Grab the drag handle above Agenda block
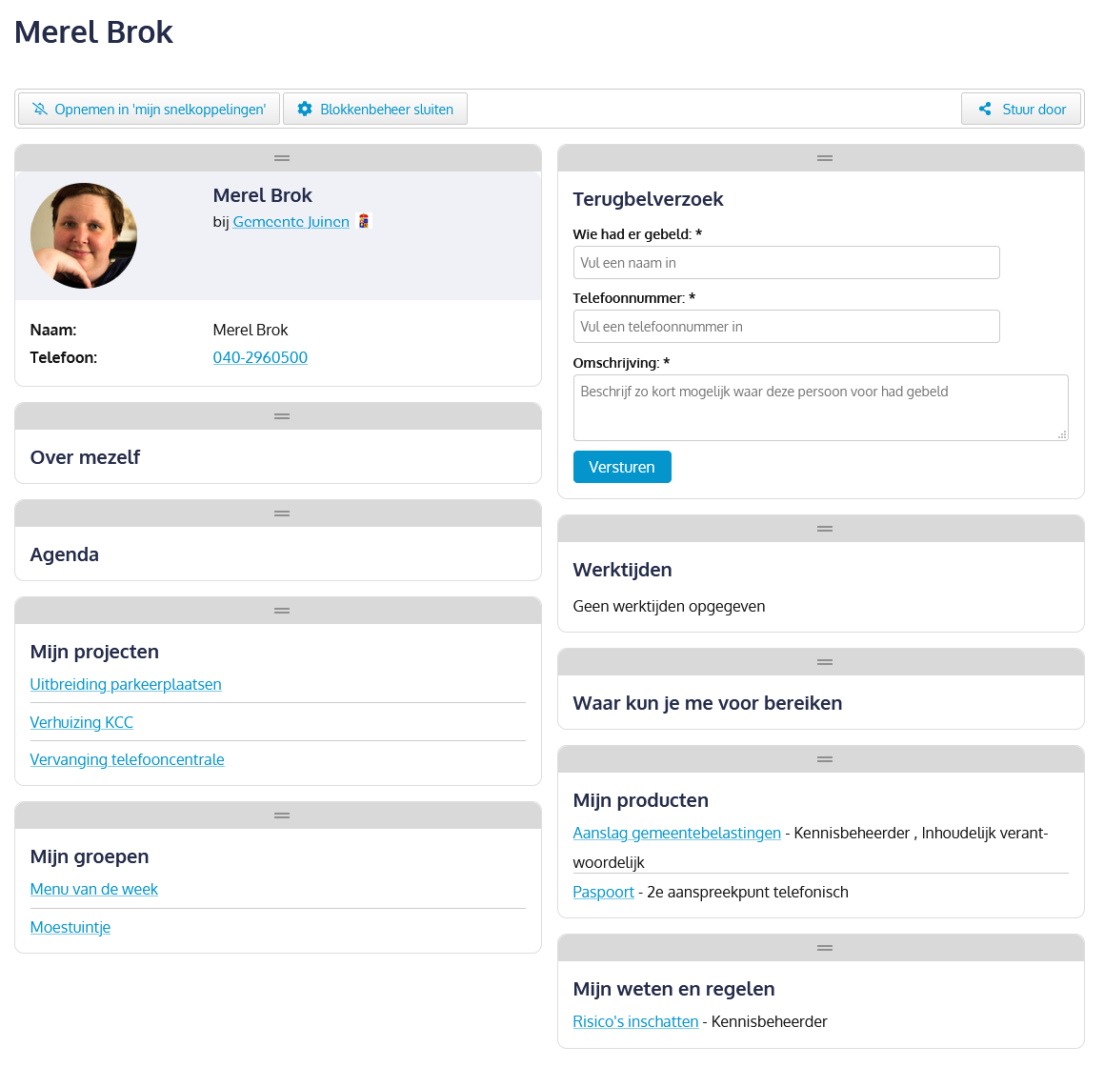Image resolution: width=1104 pixels, height=1067 pixels. 282,513
